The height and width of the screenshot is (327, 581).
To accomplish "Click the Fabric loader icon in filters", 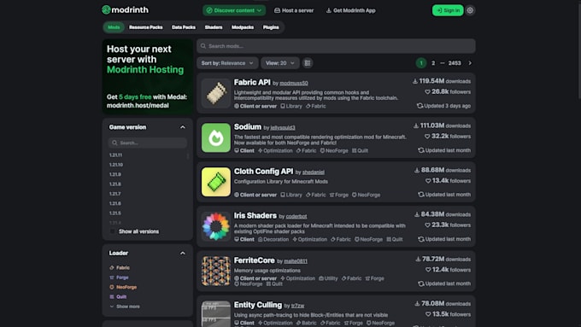I will pyautogui.click(x=112, y=267).
